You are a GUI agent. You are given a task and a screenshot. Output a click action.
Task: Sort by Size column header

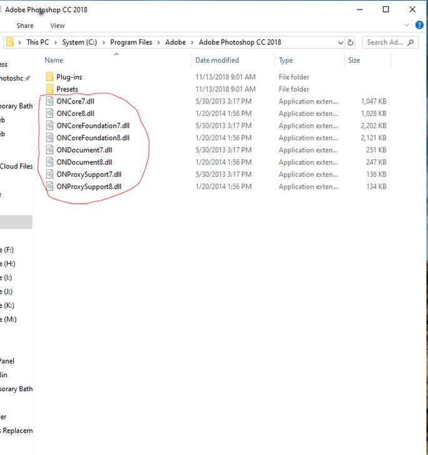pos(354,60)
